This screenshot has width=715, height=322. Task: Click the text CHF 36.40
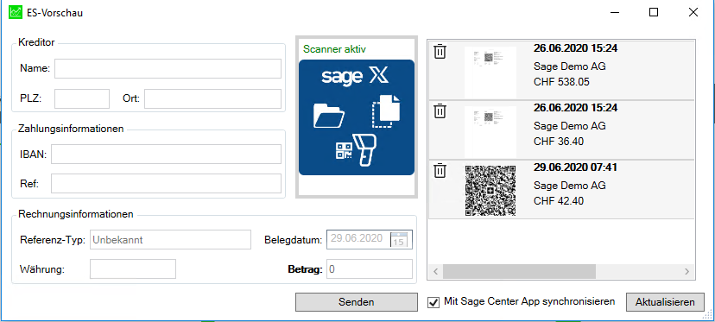point(558,142)
